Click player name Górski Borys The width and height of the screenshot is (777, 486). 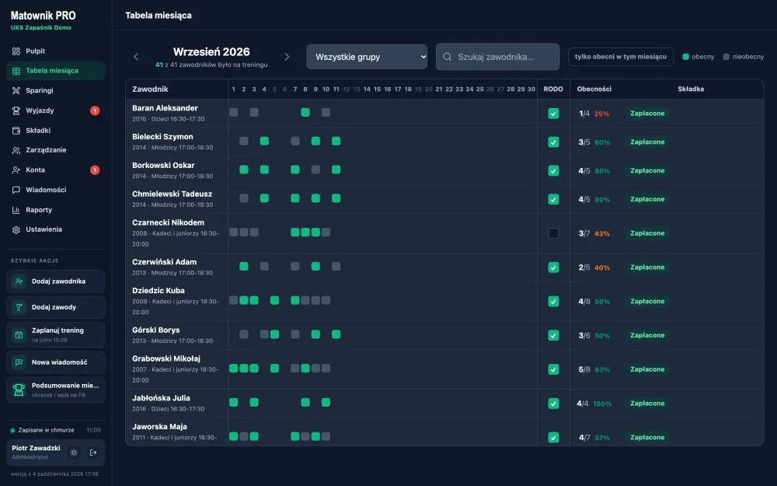[x=155, y=330]
